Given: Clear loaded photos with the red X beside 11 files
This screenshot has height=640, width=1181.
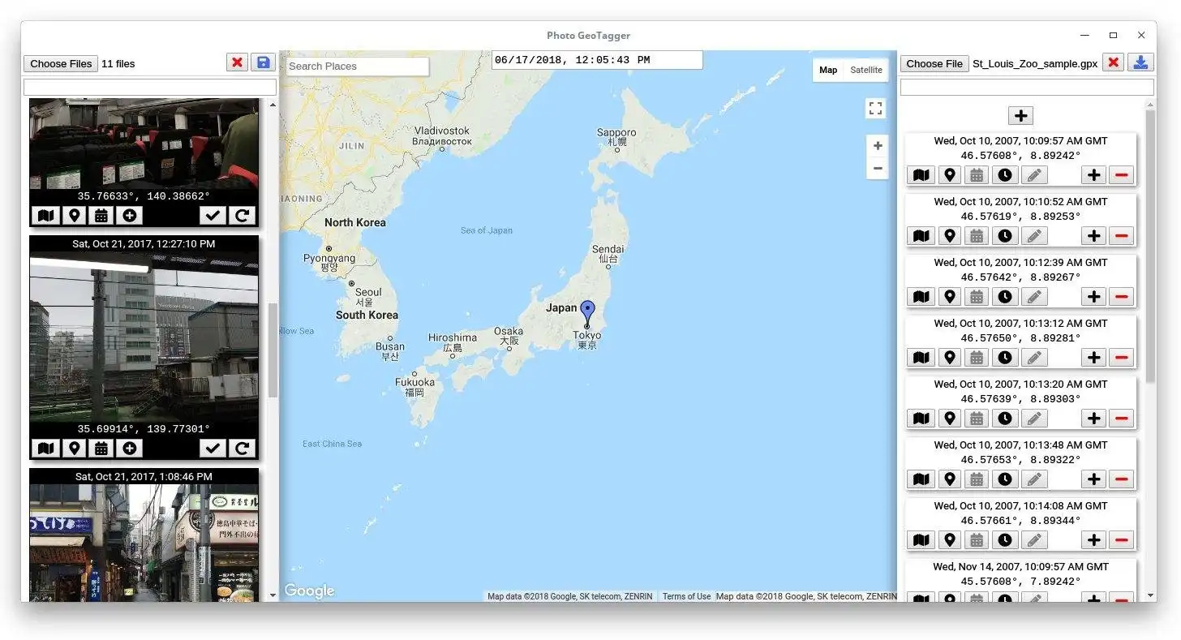Looking at the screenshot, I should 237,62.
